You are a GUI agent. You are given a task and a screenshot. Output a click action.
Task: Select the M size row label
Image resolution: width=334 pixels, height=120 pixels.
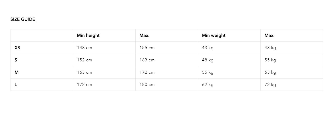(x=17, y=72)
